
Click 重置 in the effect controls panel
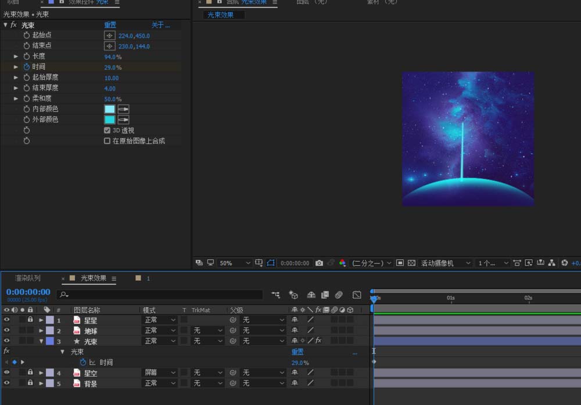110,25
